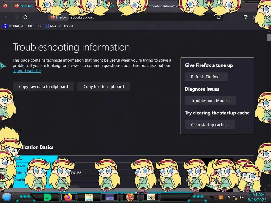Viewport: 271px width, 203px height.
Task: Click Clear startup cache button
Action: tap(210, 125)
